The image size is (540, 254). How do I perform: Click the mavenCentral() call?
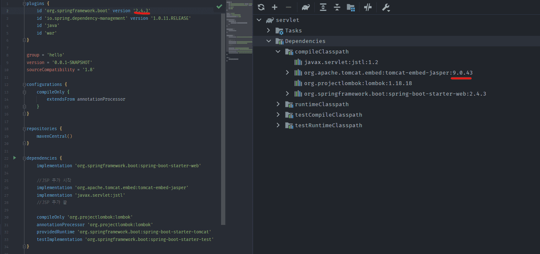pyautogui.click(x=54, y=136)
